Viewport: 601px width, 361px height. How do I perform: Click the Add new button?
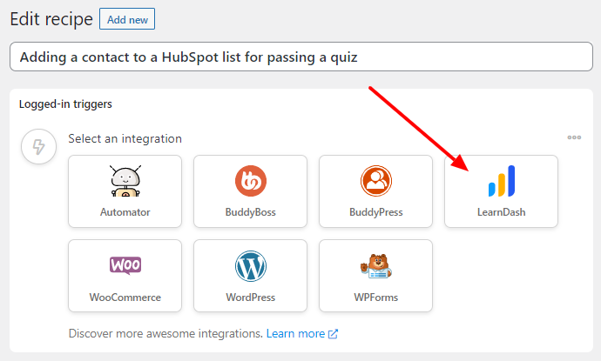[127, 19]
